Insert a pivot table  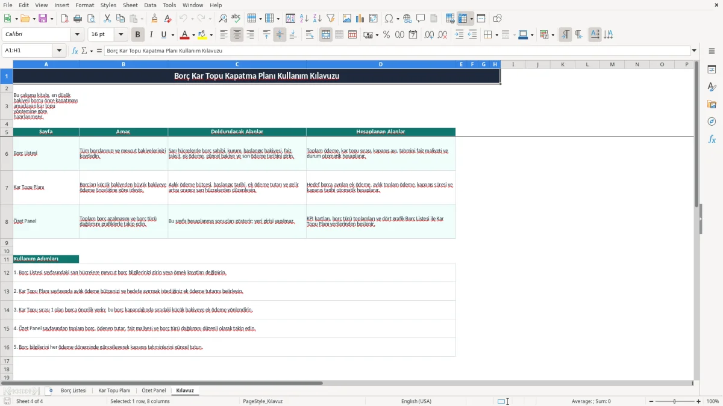coord(374,19)
